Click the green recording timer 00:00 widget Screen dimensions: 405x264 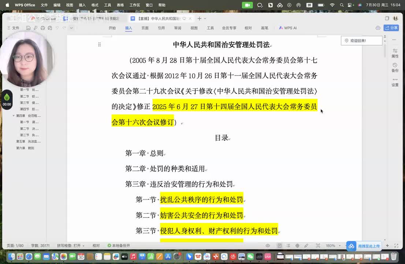[7, 99]
